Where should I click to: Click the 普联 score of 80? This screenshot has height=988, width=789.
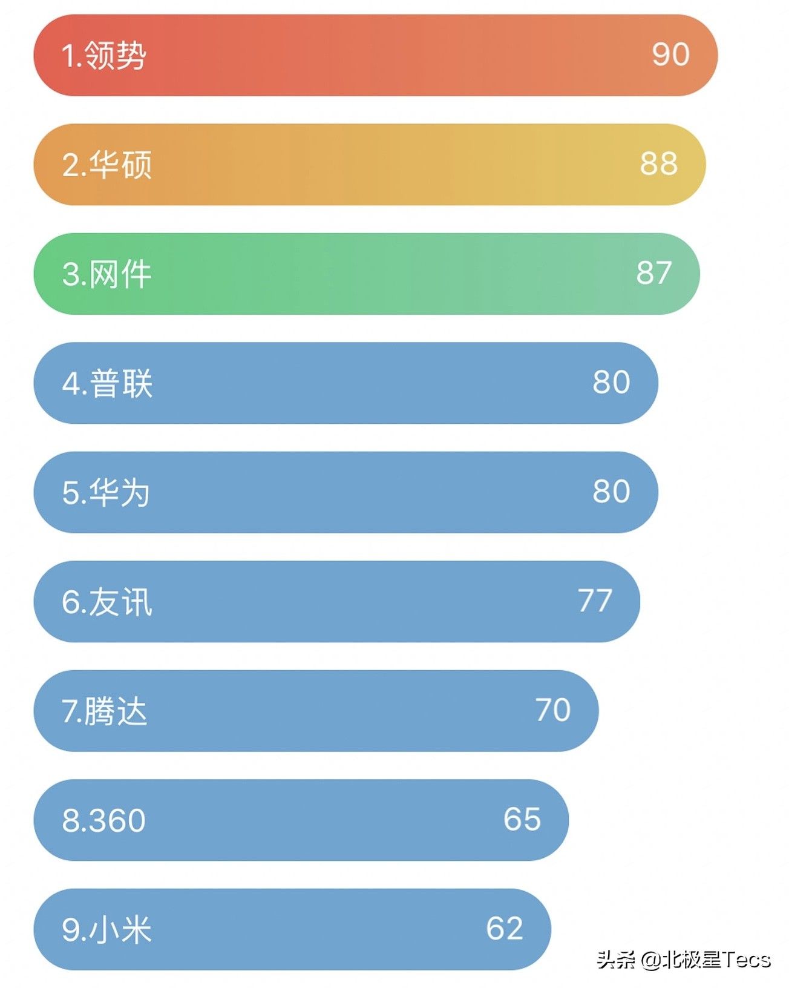611,382
